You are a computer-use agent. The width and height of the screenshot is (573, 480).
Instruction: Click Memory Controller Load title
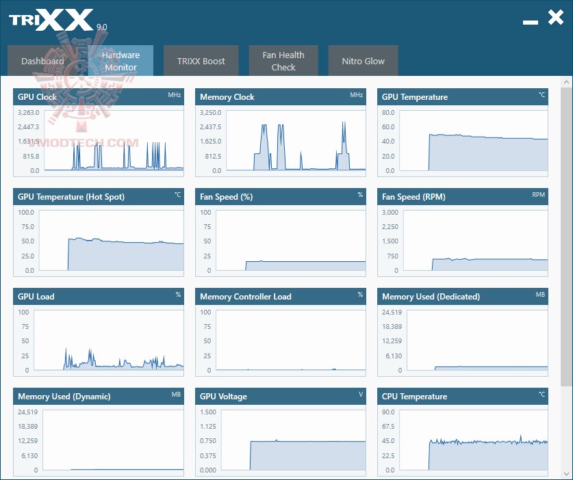[246, 296]
